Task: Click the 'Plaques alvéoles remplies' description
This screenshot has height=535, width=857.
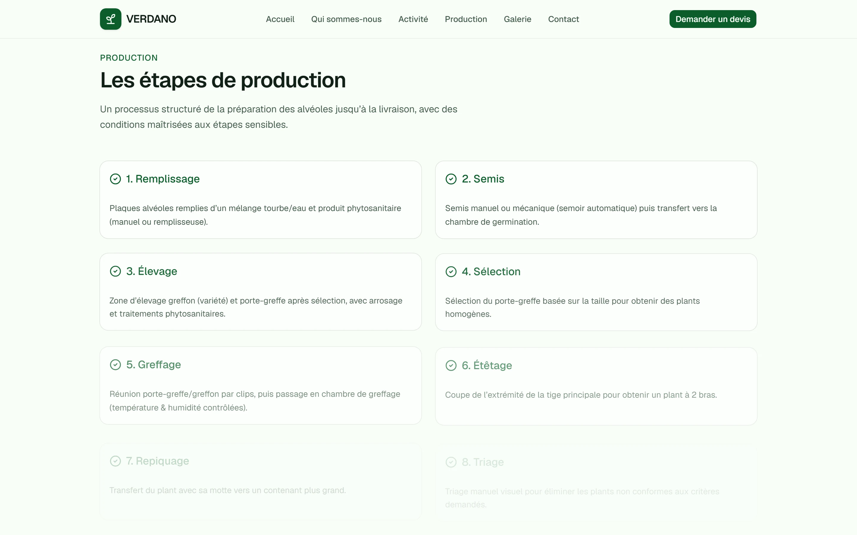Action: (x=255, y=215)
